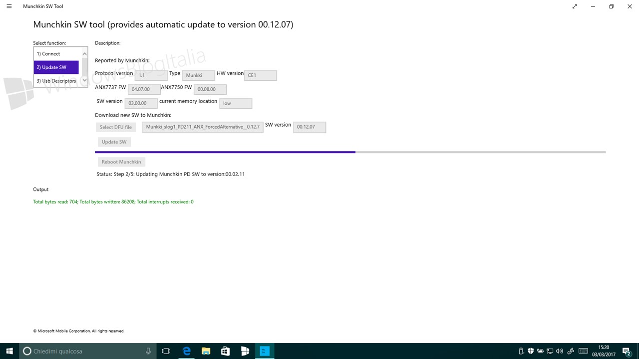The height and width of the screenshot is (359, 639).
Task: Click the HW version field showing CE1
Action: tap(261, 75)
